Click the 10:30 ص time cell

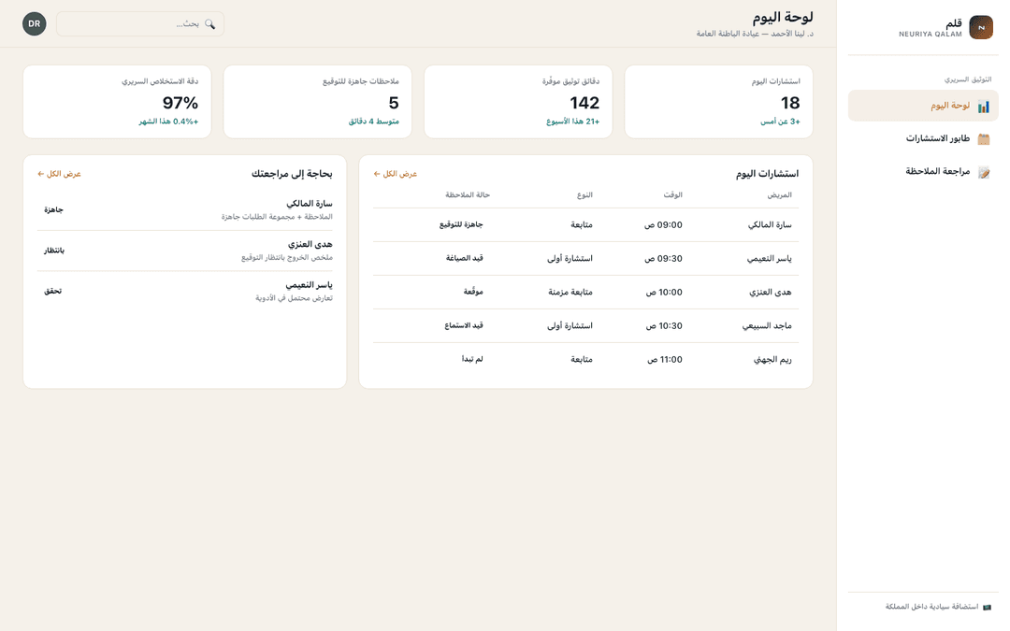pyautogui.click(x=663, y=326)
